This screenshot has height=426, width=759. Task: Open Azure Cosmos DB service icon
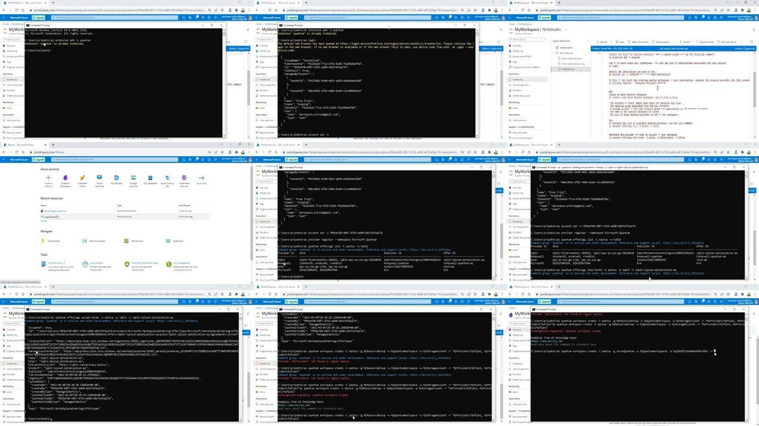167,180
